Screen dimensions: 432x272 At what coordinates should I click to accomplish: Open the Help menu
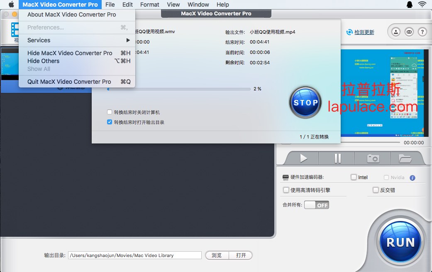(x=222, y=5)
